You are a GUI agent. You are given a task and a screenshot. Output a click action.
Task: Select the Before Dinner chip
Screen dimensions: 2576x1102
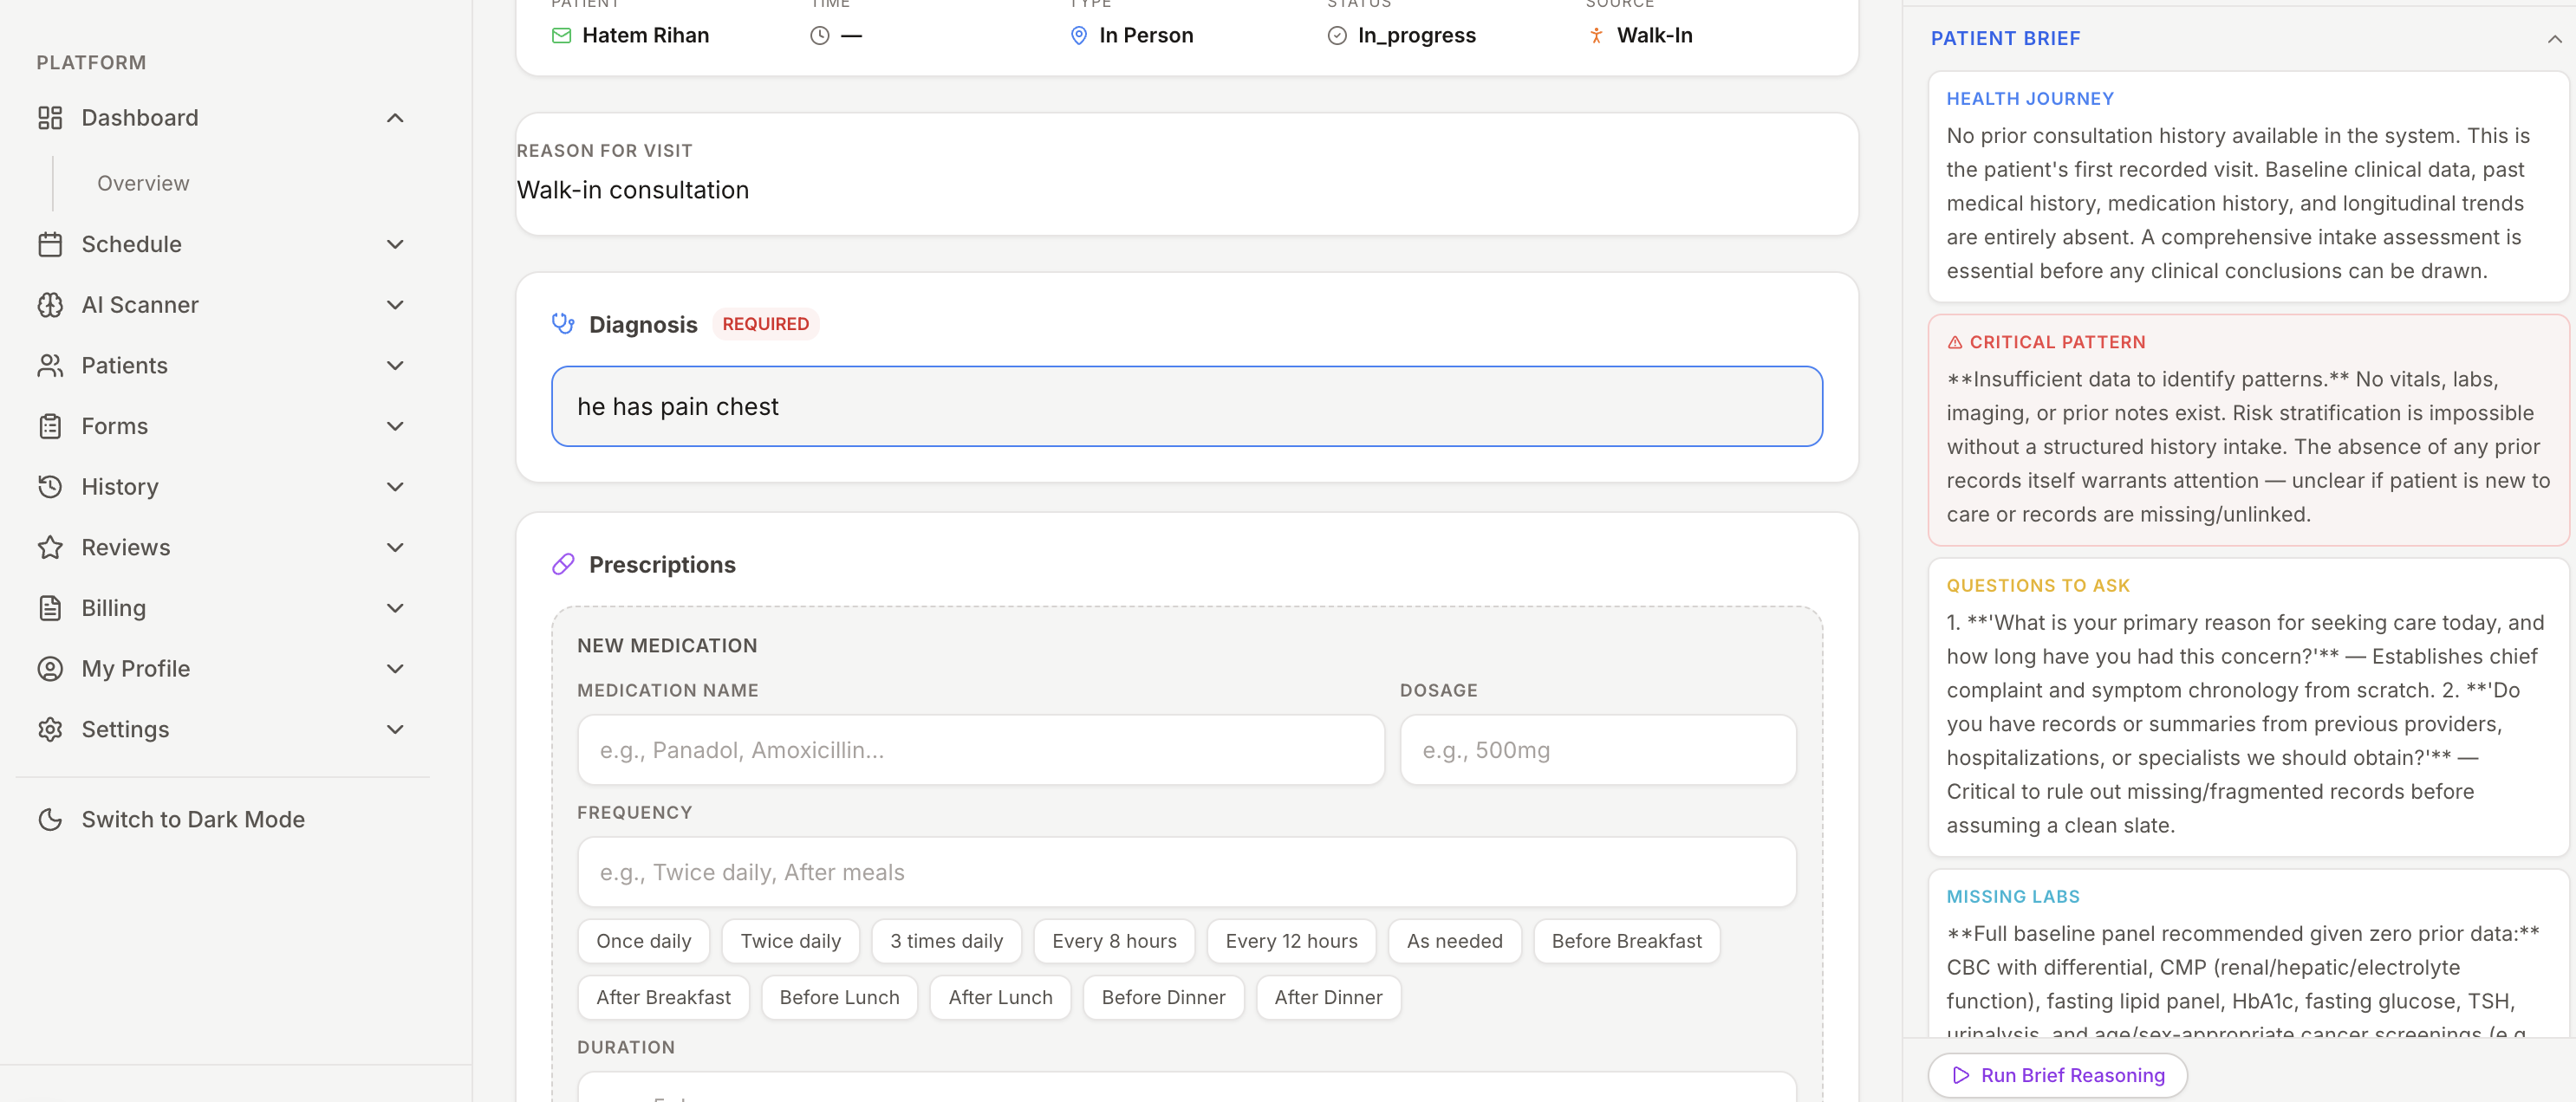point(1163,997)
